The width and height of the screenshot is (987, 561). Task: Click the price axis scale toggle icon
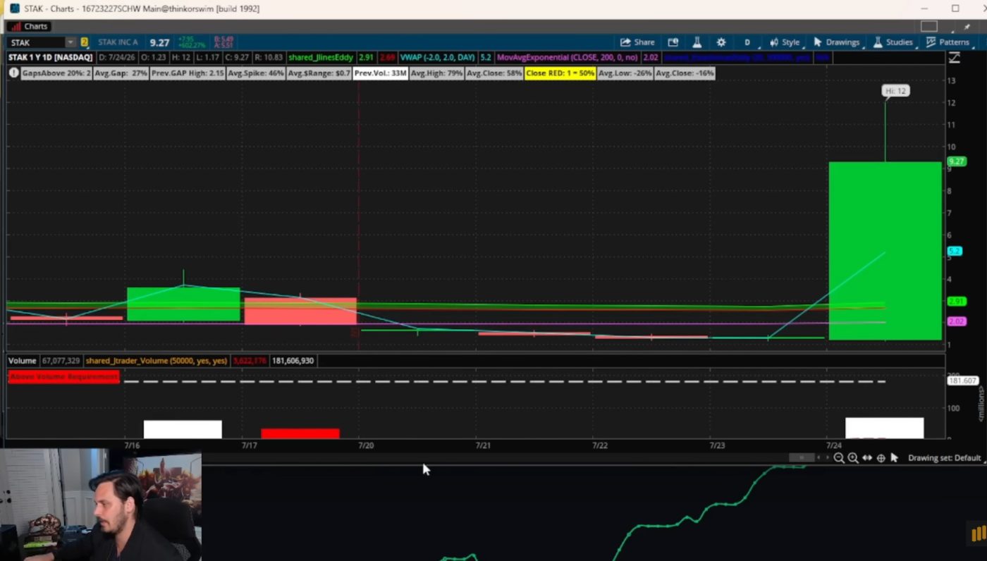point(954,58)
